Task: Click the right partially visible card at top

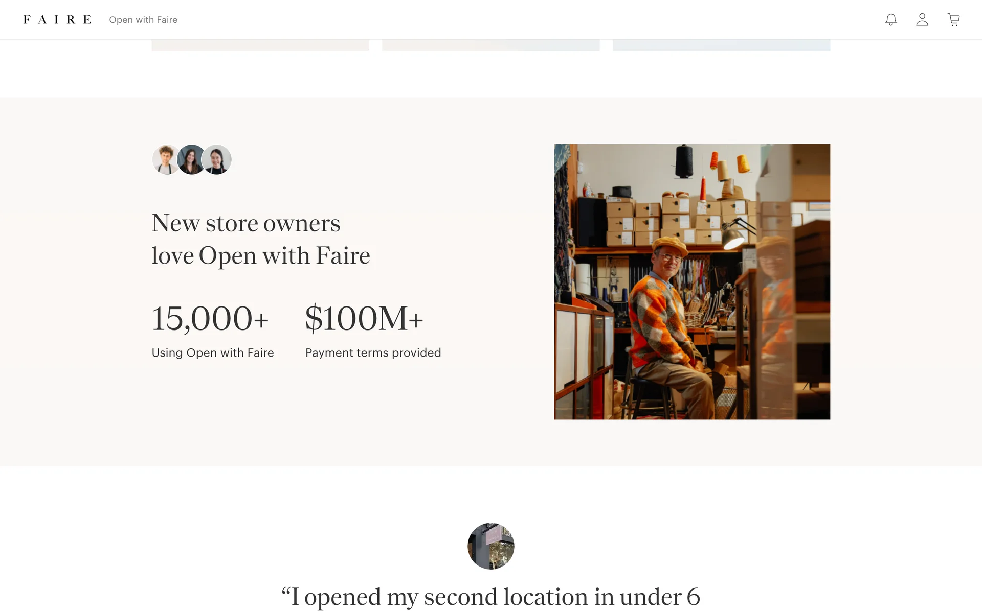Action: tap(721, 45)
